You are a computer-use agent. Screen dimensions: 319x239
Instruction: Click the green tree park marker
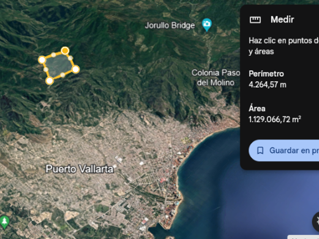pos(4,222)
